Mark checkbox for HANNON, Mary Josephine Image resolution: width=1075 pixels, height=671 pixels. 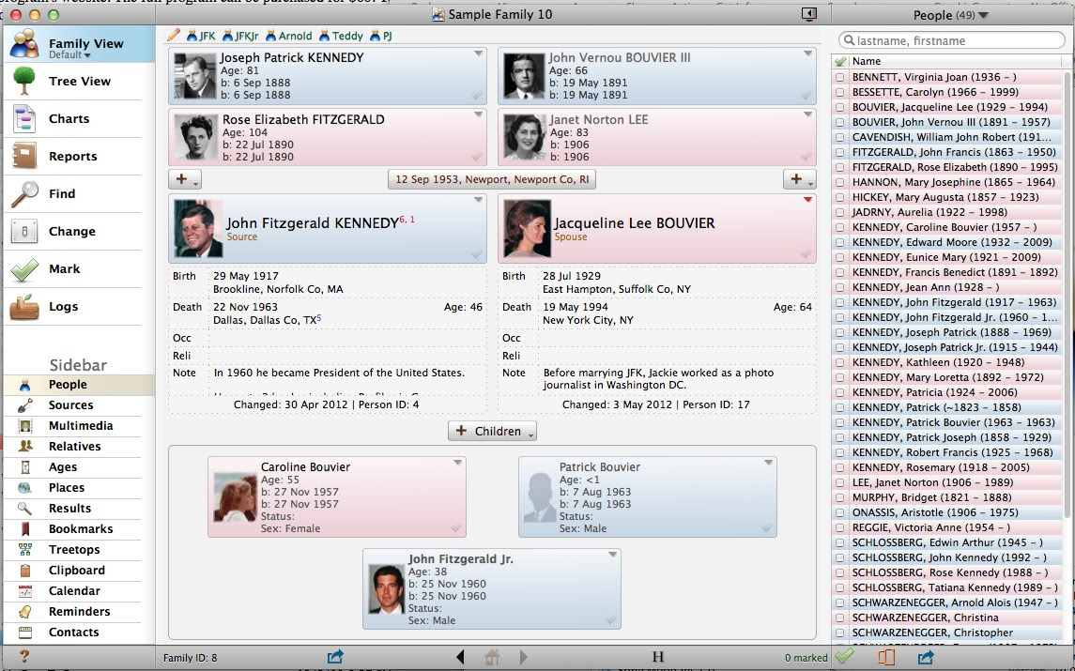point(840,182)
